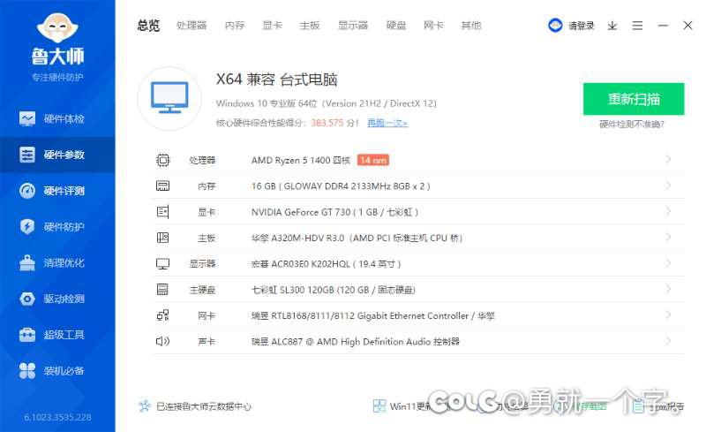Viewport: 706px width, 432px height.
Task: Click the 鲁大师 mascot logo
Action: pyautogui.click(x=57, y=27)
